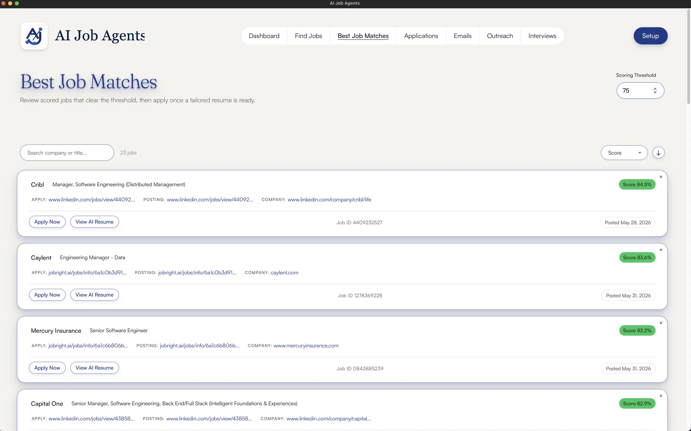Click the AI Job Agents logo icon
Viewport: 691px width, 431px height.
click(x=34, y=36)
